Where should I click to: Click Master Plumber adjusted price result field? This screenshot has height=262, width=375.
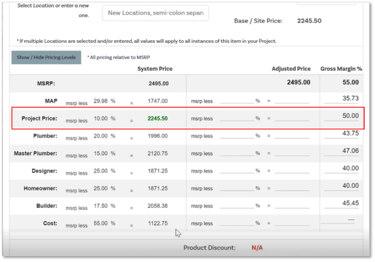pos(292,153)
